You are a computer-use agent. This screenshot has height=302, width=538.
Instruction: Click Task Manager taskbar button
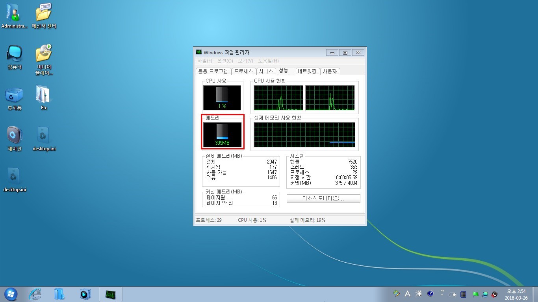point(110,294)
